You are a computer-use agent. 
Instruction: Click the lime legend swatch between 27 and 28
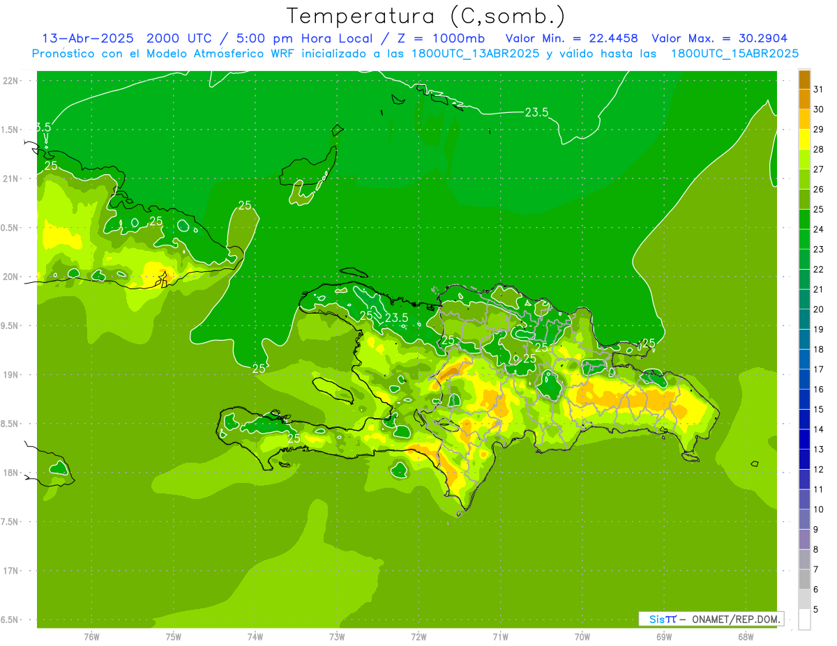click(x=804, y=160)
